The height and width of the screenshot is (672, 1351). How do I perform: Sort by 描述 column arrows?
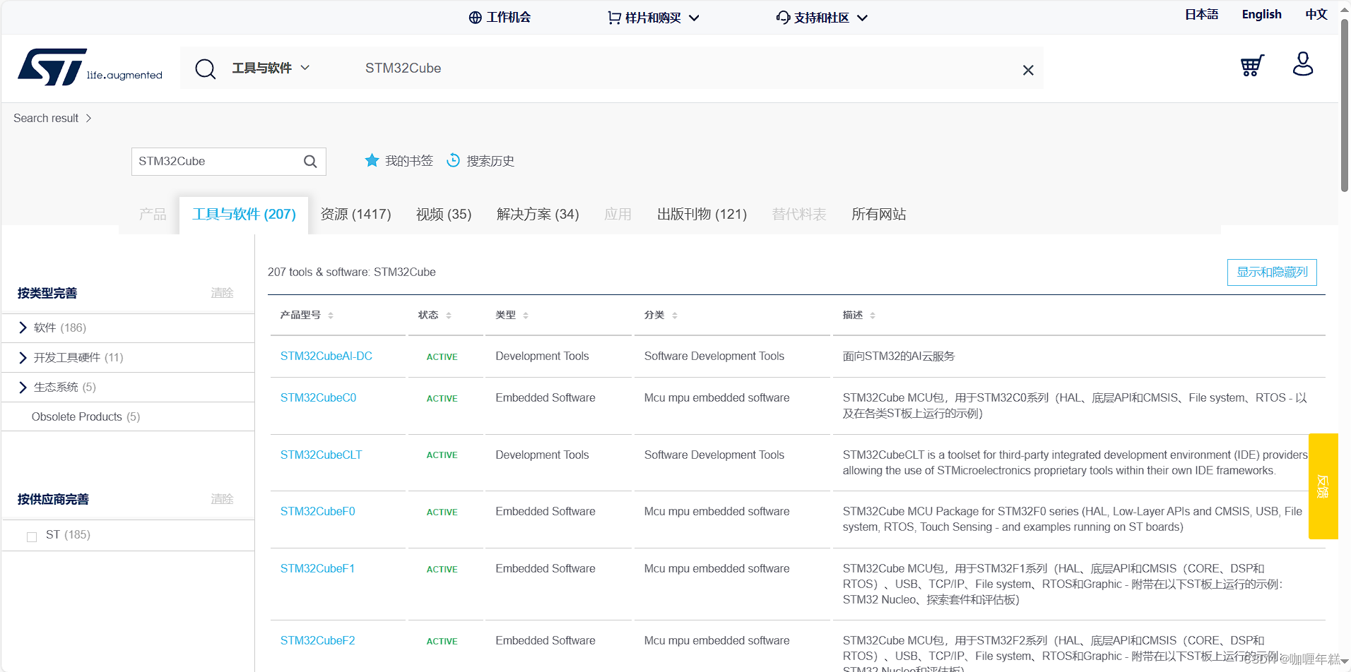(x=873, y=316)
